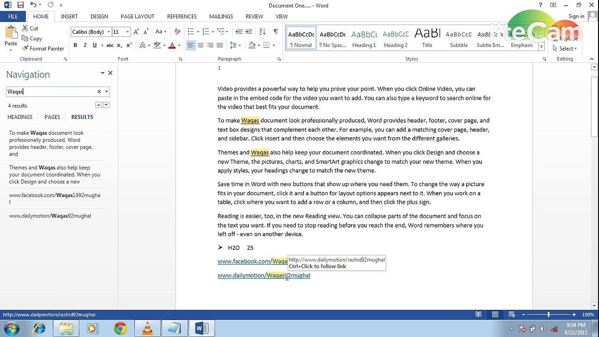Screen dimensions: 599x337
Task: Expand the line spacing options
Action: coord(234,45)
